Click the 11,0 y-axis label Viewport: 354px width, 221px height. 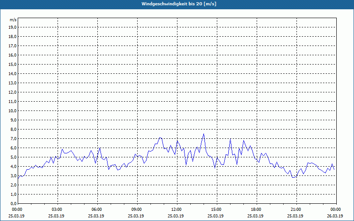pos(12,102)
